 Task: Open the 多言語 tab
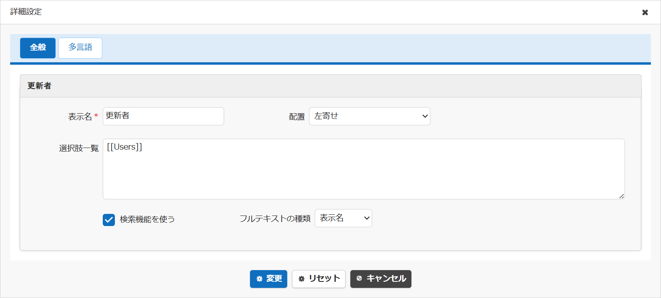(80, 48)
